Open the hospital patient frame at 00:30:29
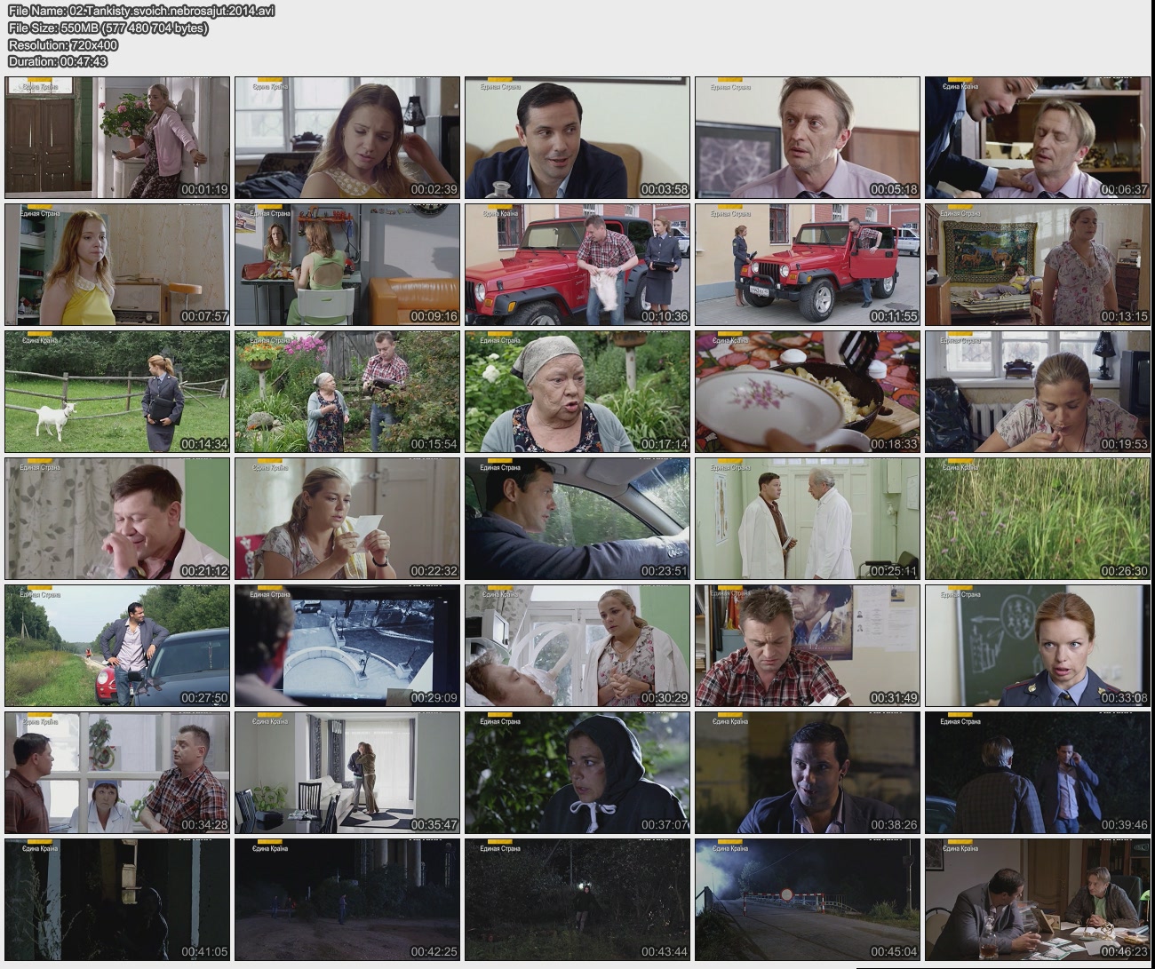Viewport: 1155px width, 969px height. pyautogui.click(x=577, y=645)
